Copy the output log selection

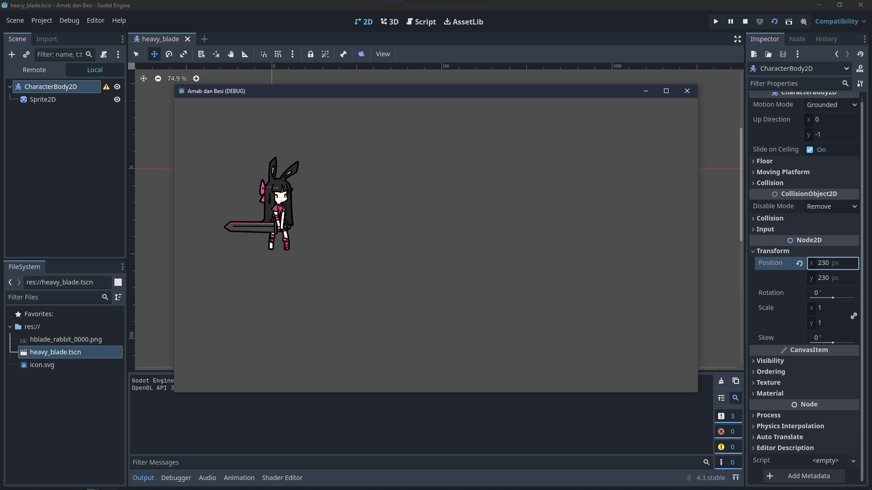pyautogui.click(x=736, y=381)
